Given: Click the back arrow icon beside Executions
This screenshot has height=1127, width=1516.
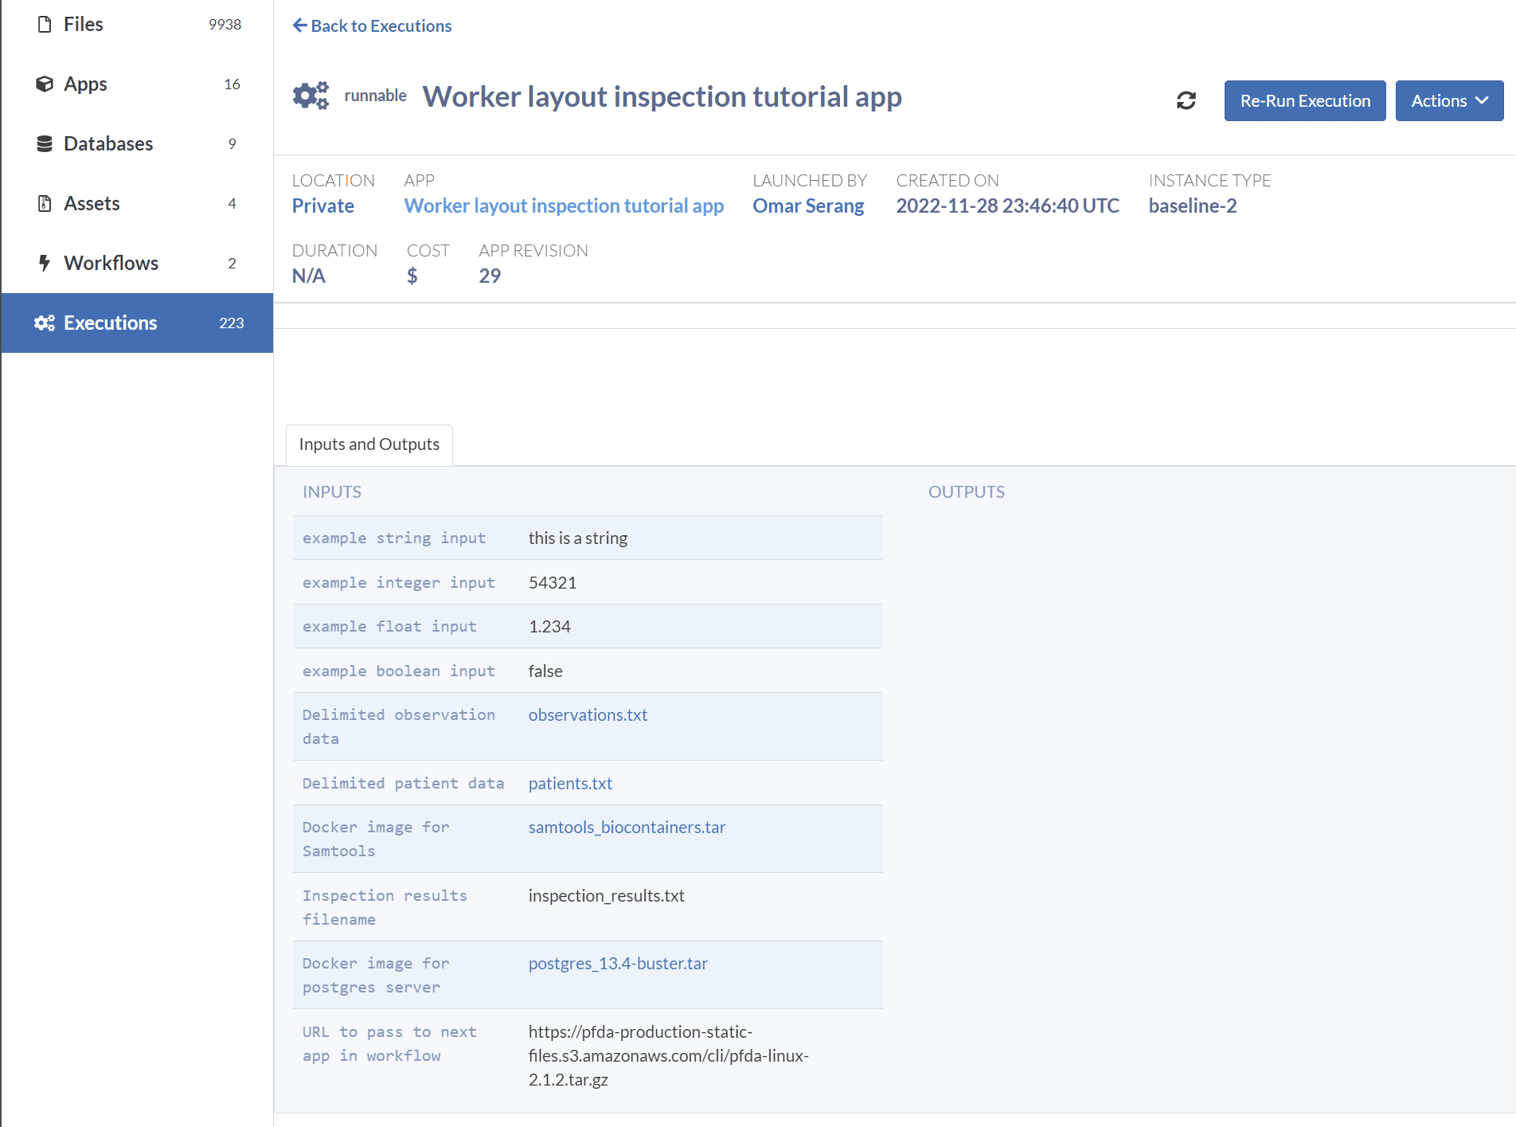Looking at the screenshot, I should 299,25.
